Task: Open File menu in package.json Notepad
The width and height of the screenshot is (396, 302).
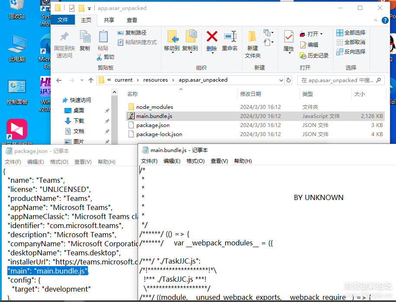Action: 13,162
